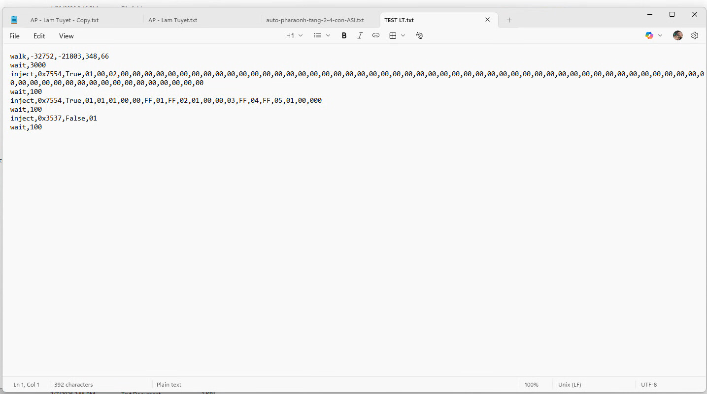Open the Copilot icon in toolbar
This screenshot has height=394, width=707.
click(x=649, y=35)
